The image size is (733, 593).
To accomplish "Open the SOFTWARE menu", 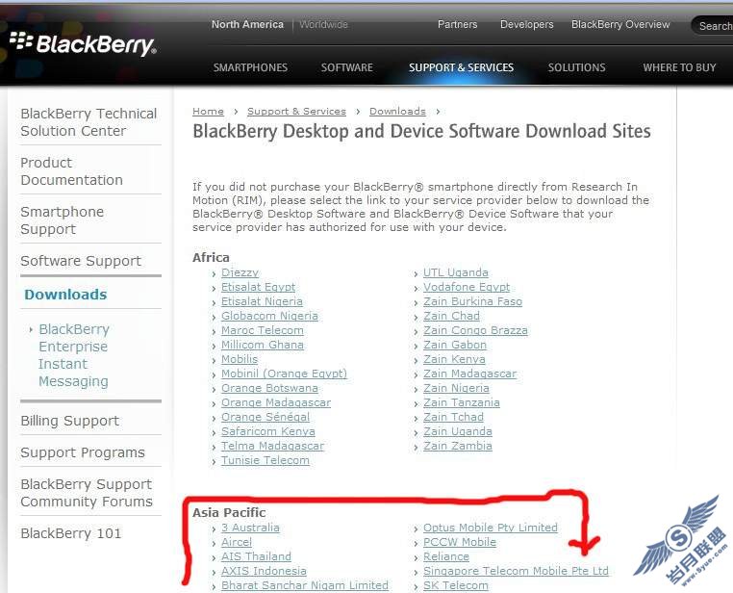I will [x=347, y=67].
